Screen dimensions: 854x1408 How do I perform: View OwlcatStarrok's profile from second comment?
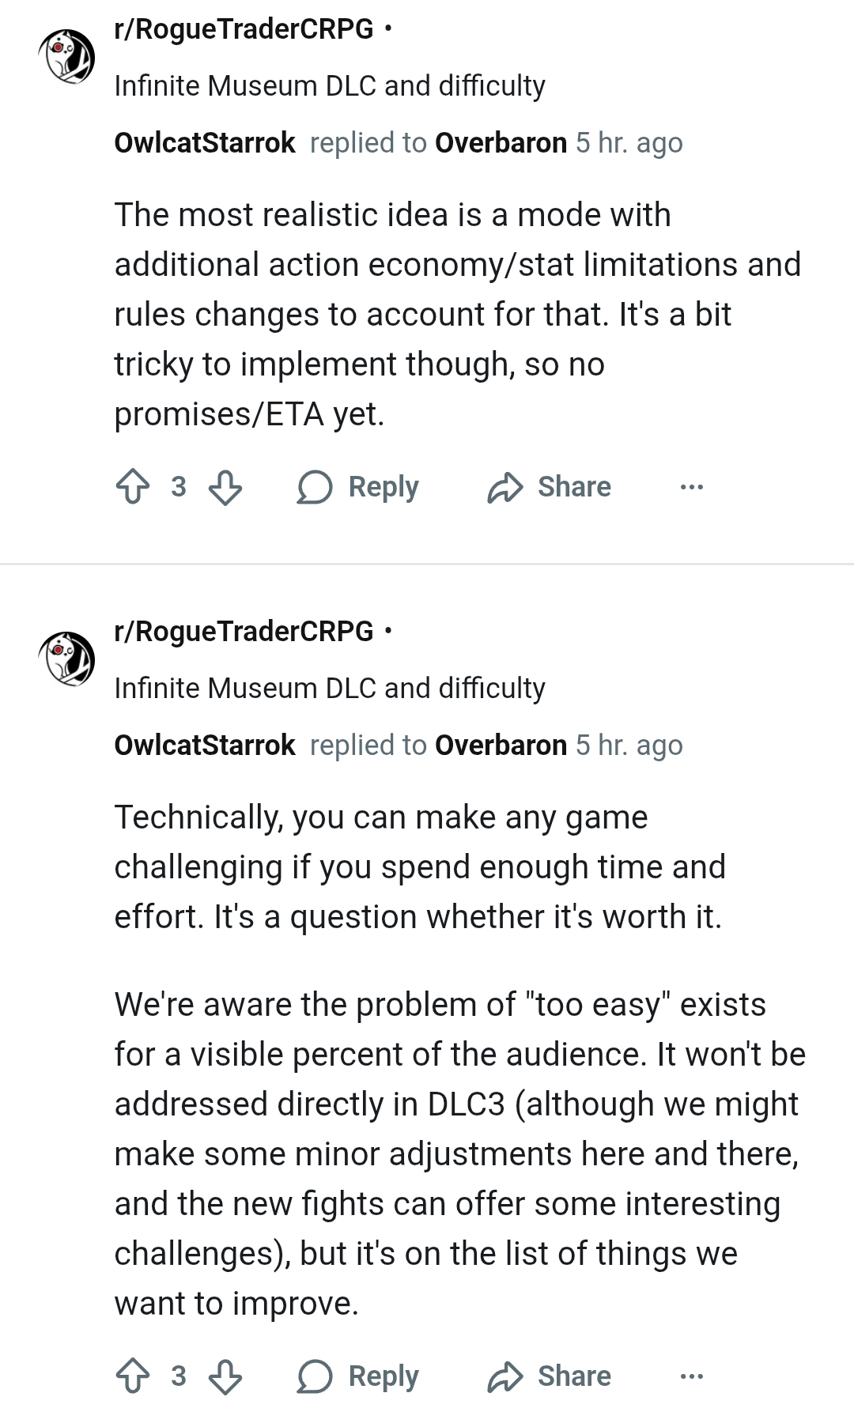[x=205, y=746]
